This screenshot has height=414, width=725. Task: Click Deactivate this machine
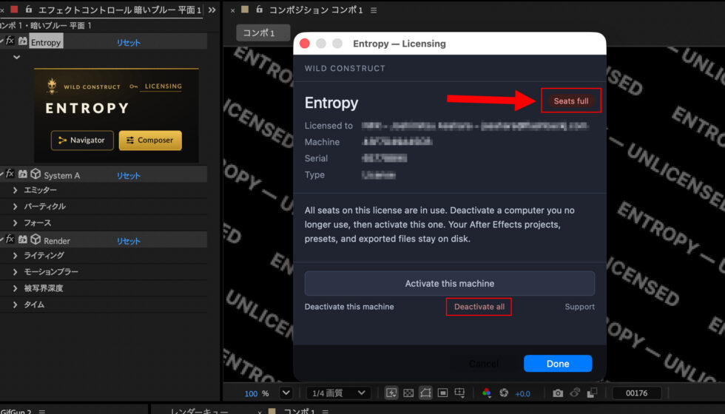click(x=349, y=306)
